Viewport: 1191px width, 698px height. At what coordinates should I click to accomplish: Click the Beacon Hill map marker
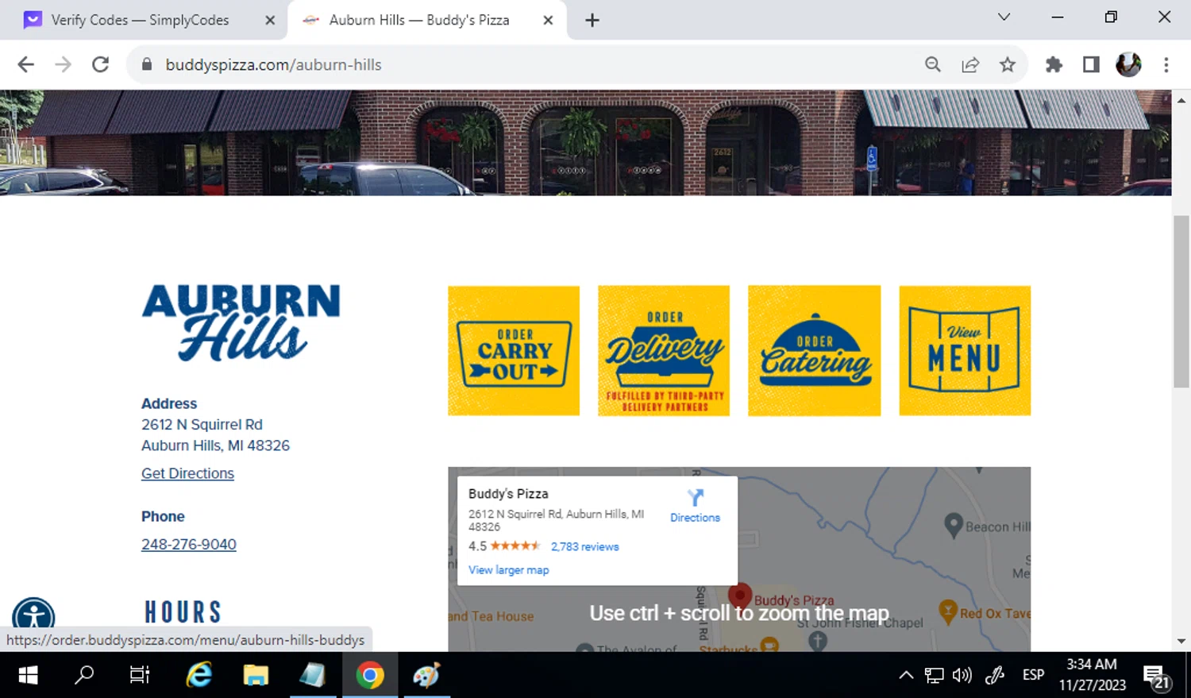pos(954,525)
